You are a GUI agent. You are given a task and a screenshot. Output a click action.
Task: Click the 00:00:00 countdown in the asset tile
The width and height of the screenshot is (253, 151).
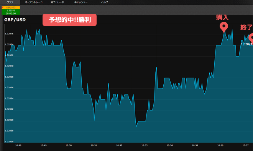click(11, 13)
